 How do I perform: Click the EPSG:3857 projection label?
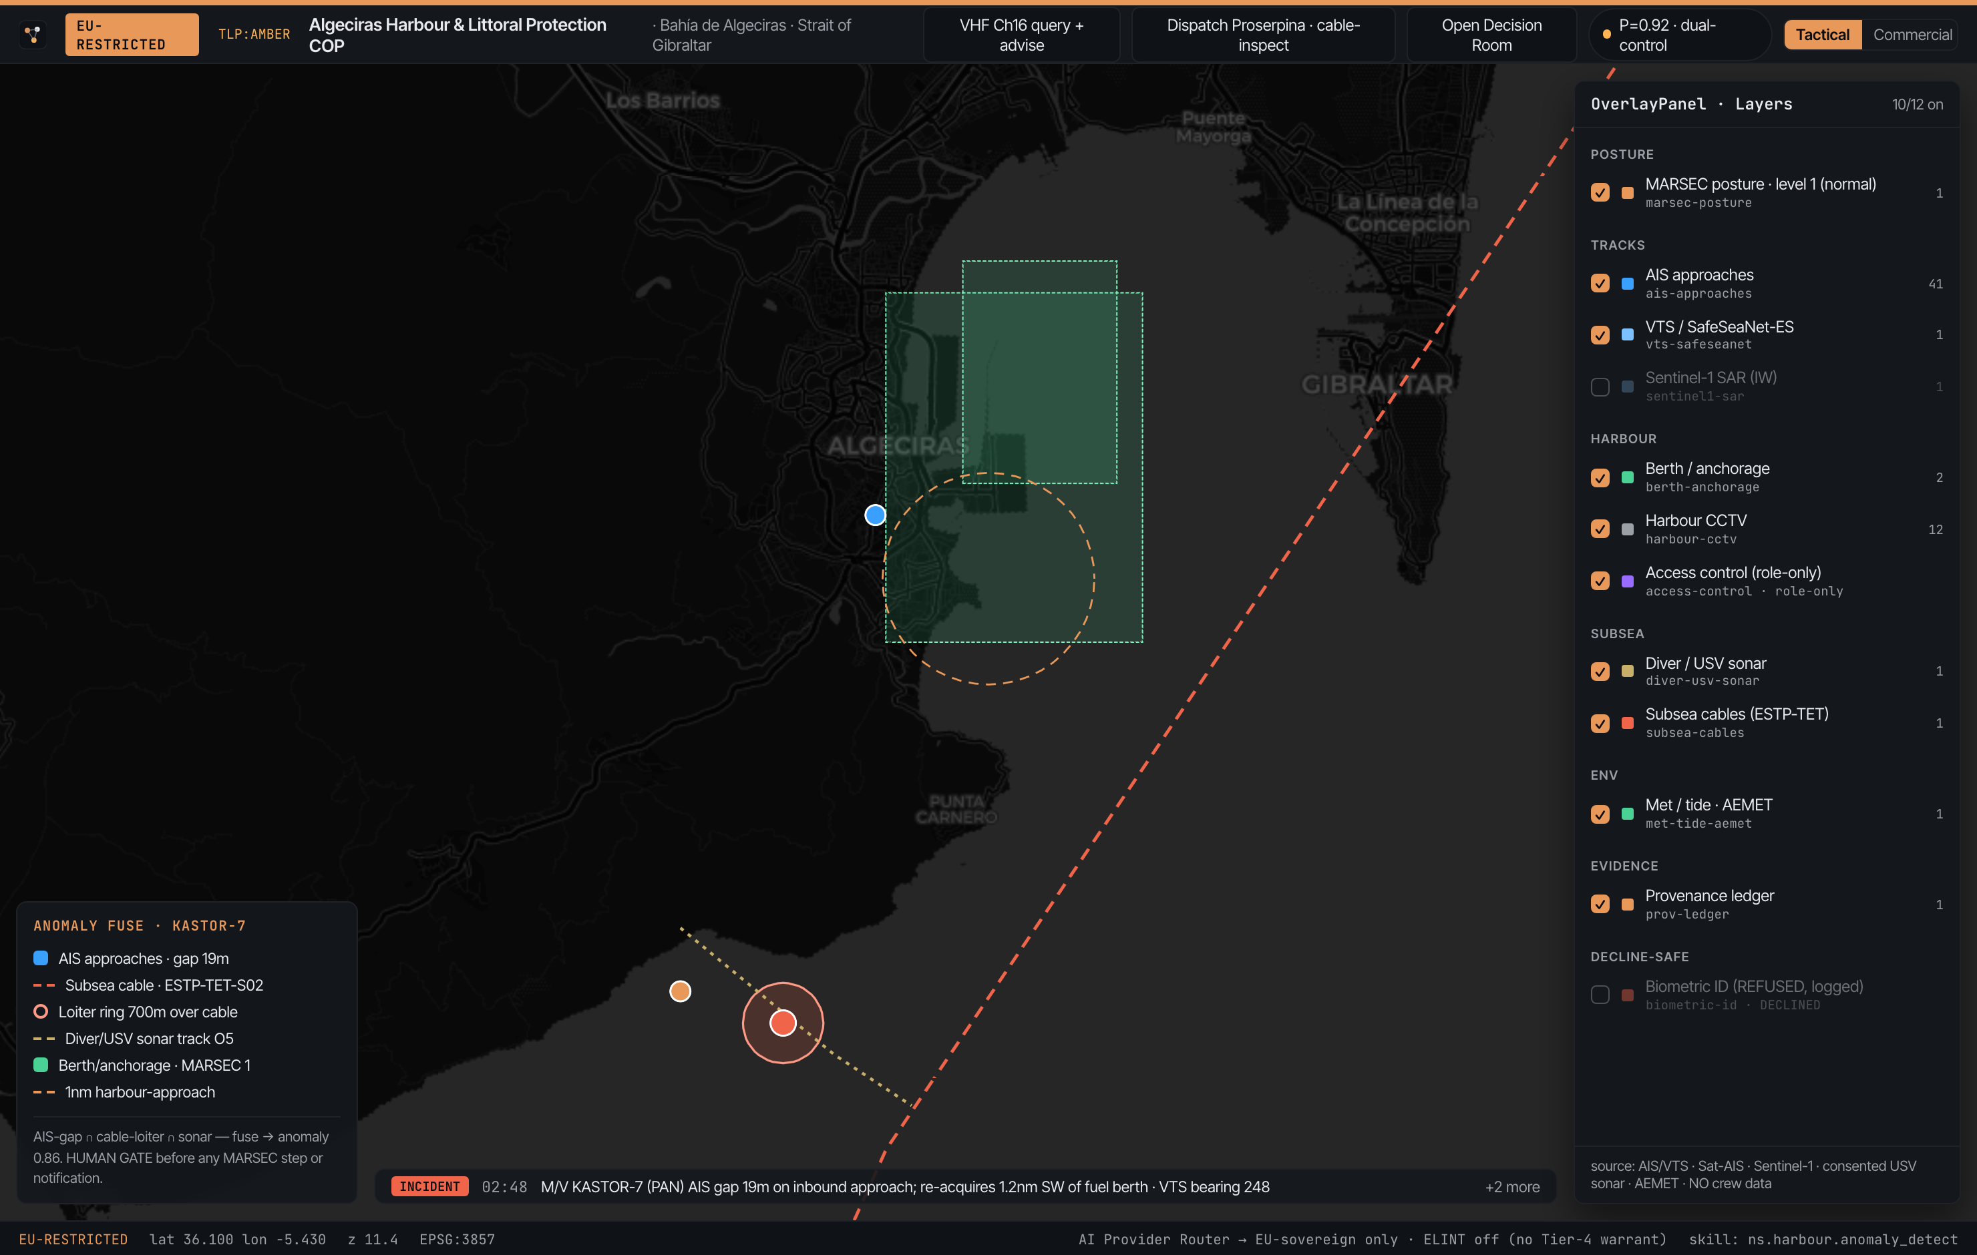(x=458, y=1240)
